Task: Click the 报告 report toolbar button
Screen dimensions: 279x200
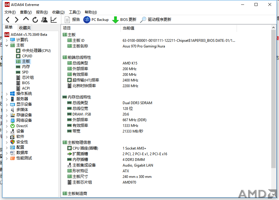Action: [x=72, y=20]
